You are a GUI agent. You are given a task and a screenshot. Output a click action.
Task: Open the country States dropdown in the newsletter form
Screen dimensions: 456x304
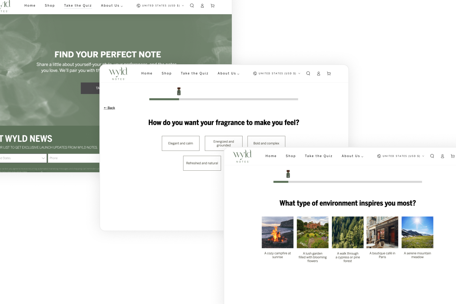(23, 158)
